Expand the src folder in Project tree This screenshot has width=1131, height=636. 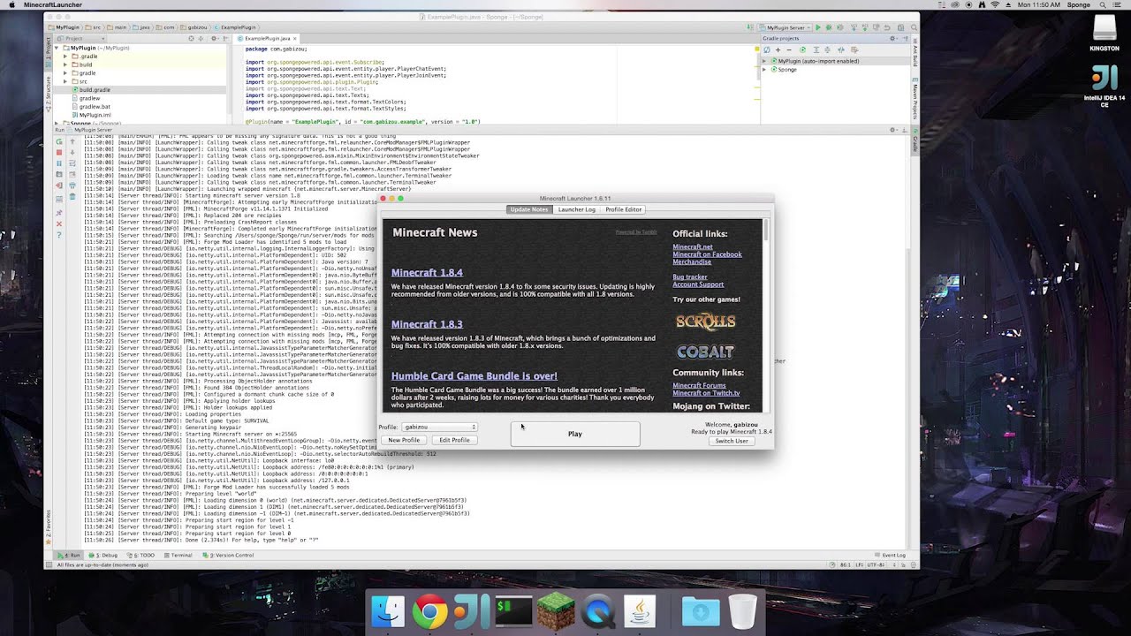point(65,81)
